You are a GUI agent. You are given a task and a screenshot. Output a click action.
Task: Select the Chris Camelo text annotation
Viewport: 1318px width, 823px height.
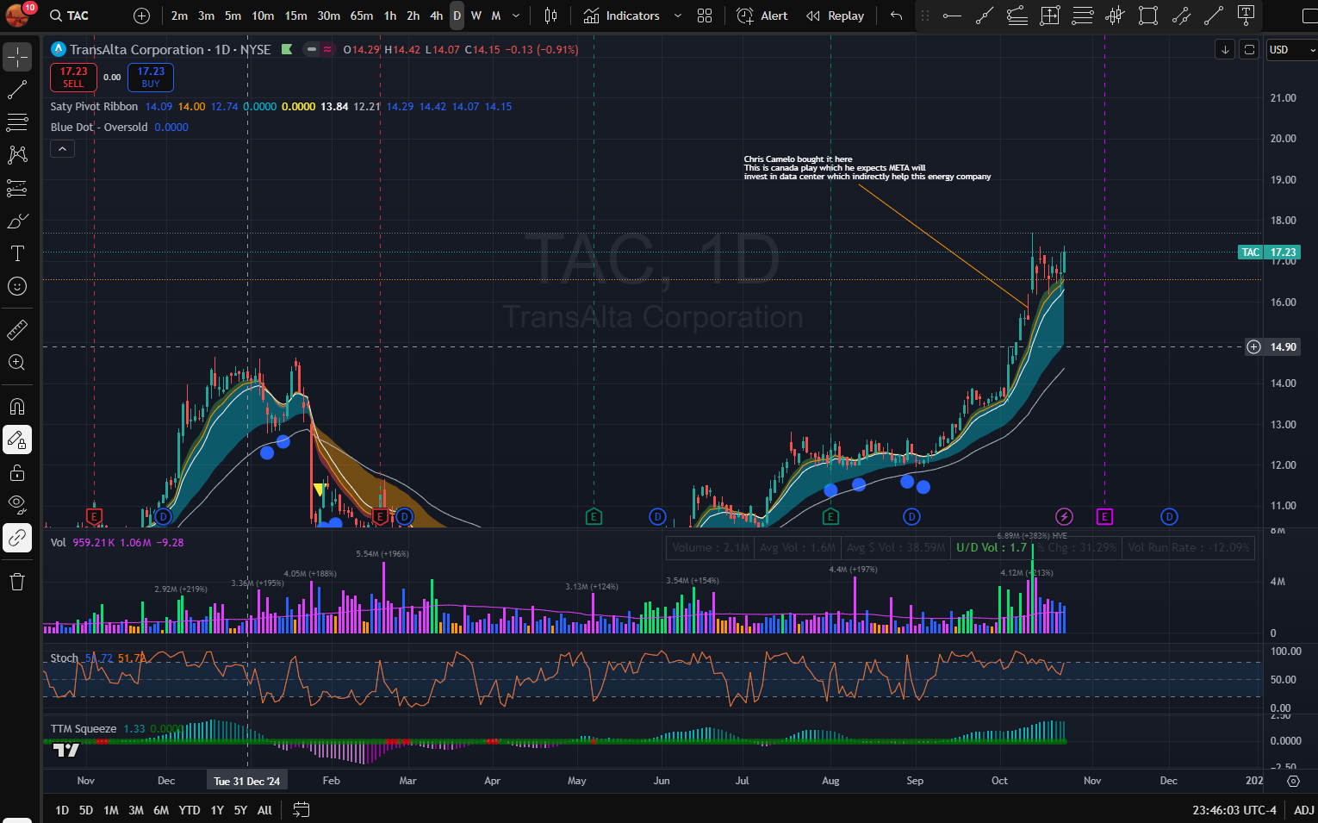(867, 168)
